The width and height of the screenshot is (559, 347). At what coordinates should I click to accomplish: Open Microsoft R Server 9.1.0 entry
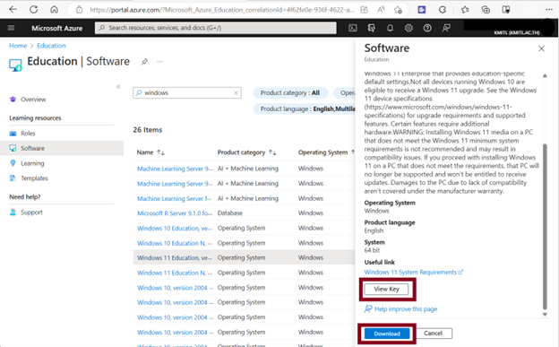[x=175, y=213]
